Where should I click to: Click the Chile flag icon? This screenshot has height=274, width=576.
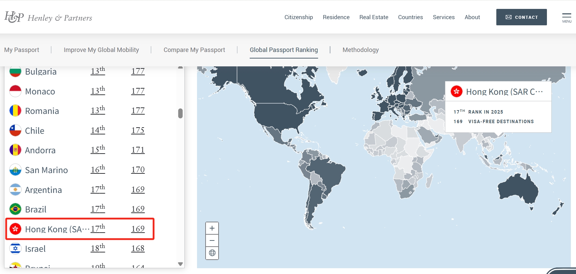[15, 131]
